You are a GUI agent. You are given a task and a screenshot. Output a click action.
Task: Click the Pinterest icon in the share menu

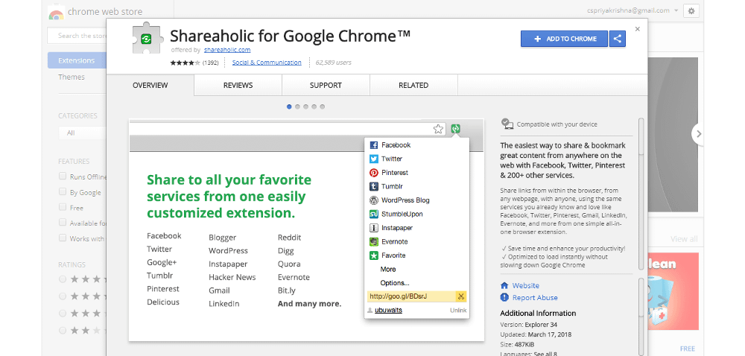click(x=373, y=173)
